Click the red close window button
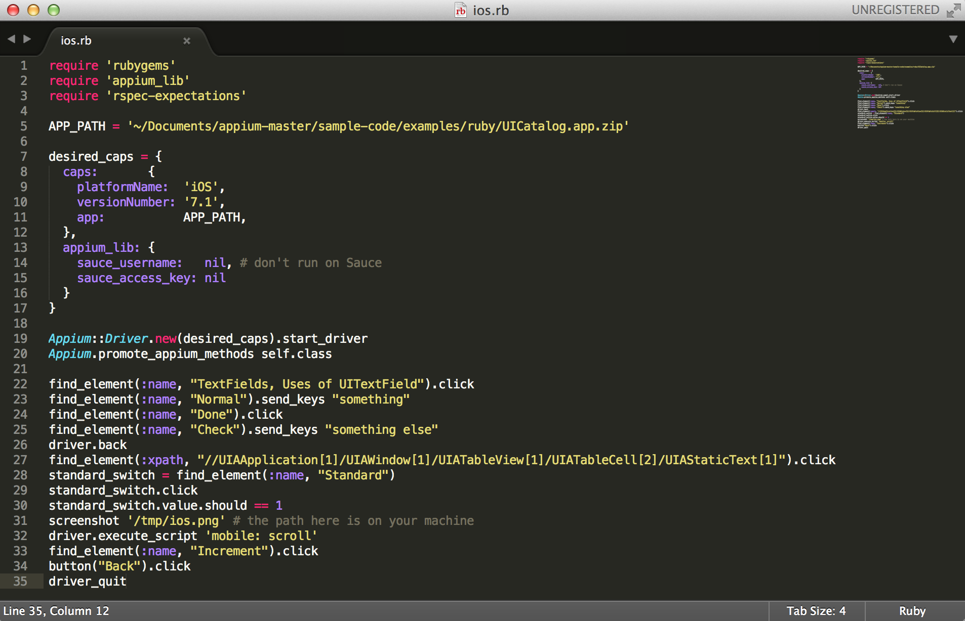Image resolution: width=965 pixels, height=621 pixels. [x=13, y=10]
